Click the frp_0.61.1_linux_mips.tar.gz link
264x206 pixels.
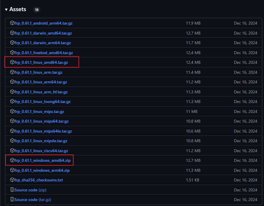click(39, 111)
